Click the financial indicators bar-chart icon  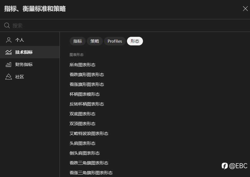(9, 64)
